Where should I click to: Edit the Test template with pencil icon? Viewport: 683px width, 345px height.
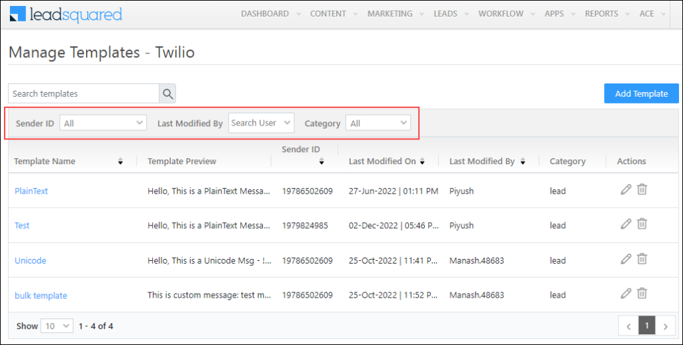click(626, 224)
